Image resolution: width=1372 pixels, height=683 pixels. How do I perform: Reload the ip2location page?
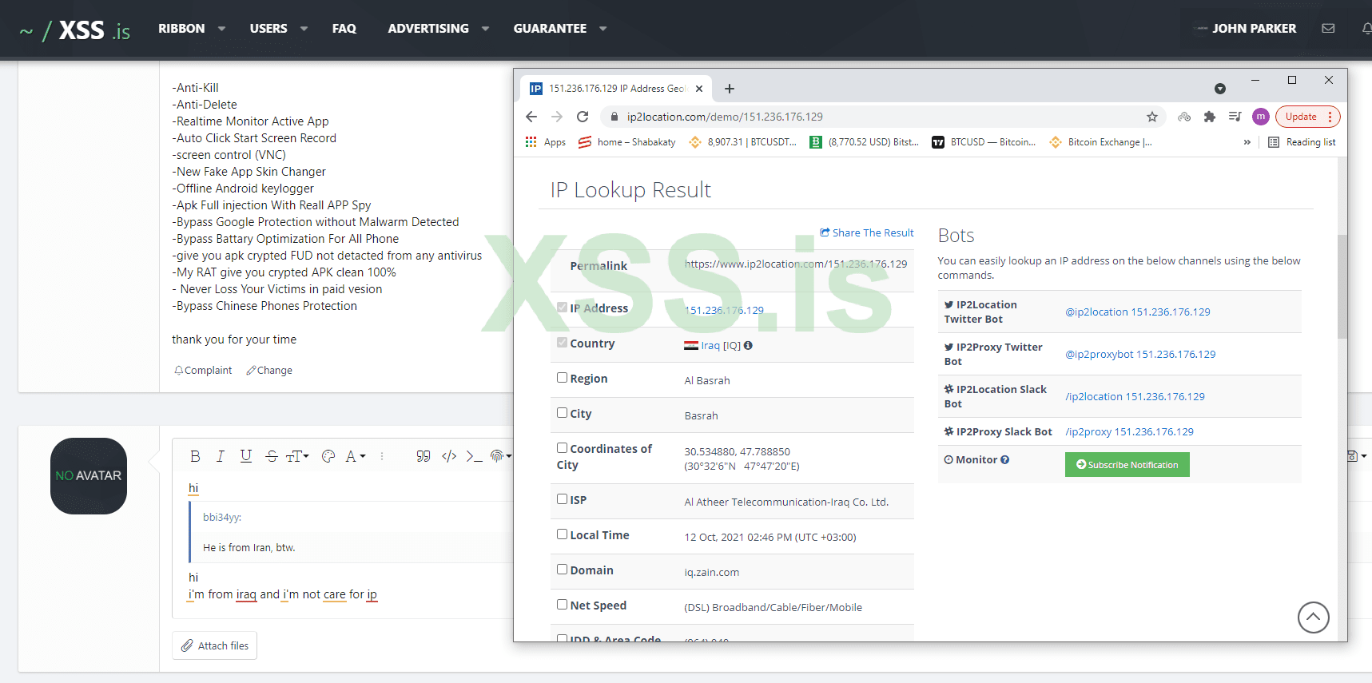(583, 117)
